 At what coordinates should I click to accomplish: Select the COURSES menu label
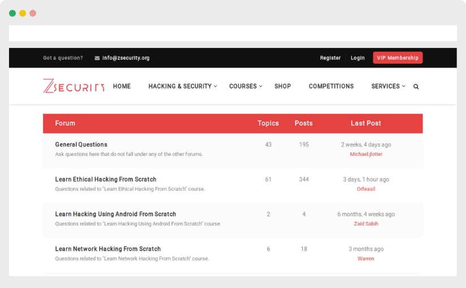coord(243,86)
